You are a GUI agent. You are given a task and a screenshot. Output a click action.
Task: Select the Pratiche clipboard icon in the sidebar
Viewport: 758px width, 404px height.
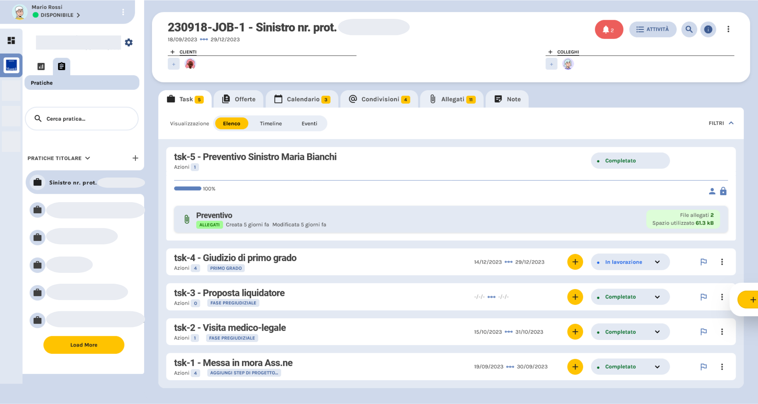pos(61,66)
